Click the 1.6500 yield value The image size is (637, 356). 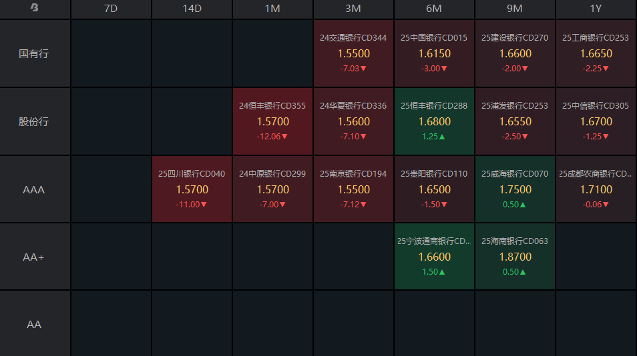pyautogui.click(x=434, y=189)
